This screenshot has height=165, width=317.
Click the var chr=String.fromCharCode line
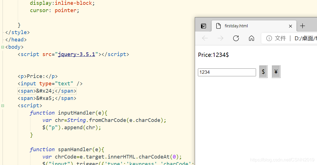click(104, 120)
